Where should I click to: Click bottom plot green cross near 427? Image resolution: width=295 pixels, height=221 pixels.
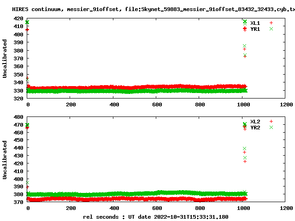coord(245,157)
